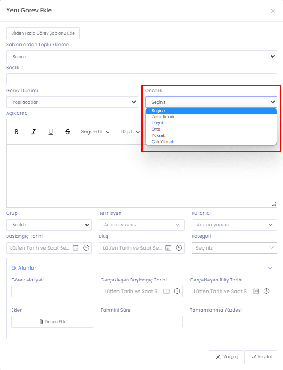Focus the Görev Maliyeti input field
283x370 pixels.
pos(52,291)
